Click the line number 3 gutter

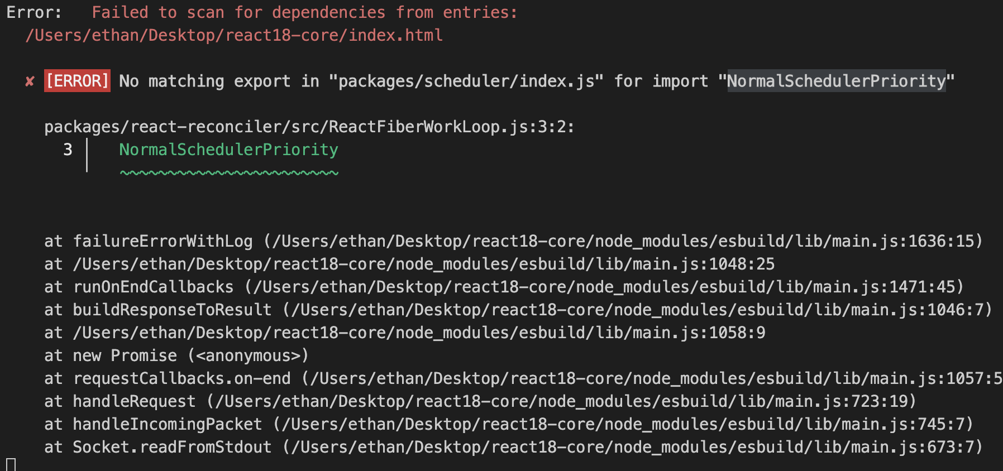pos(68,150)
